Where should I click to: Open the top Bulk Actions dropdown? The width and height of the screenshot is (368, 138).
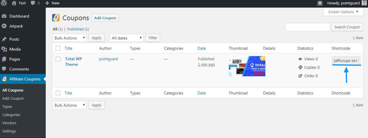point(70,38)
